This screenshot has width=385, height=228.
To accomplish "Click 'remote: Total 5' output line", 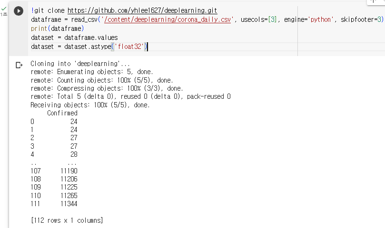I will pyautogui.click(x=130, y=96).
